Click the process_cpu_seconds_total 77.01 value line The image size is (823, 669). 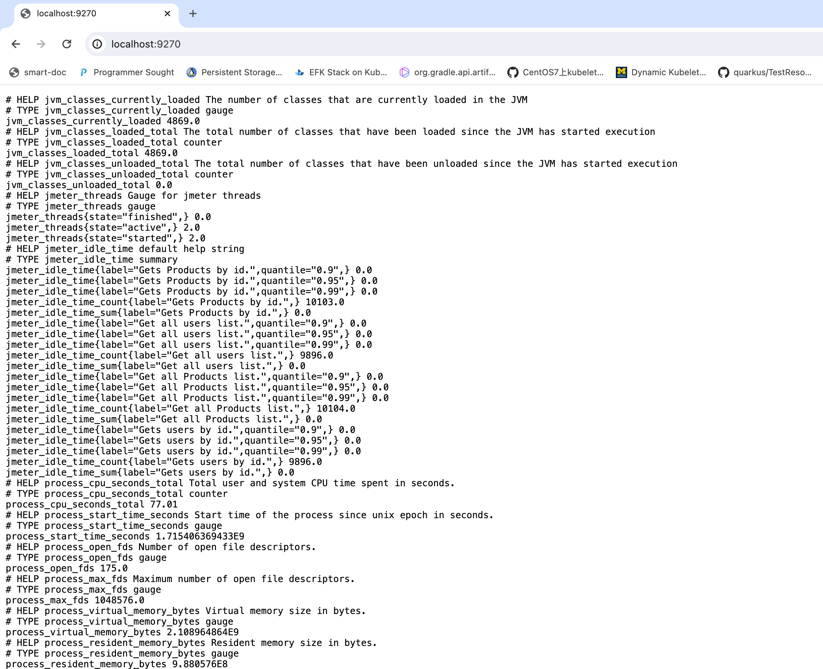tap(92, 504)
